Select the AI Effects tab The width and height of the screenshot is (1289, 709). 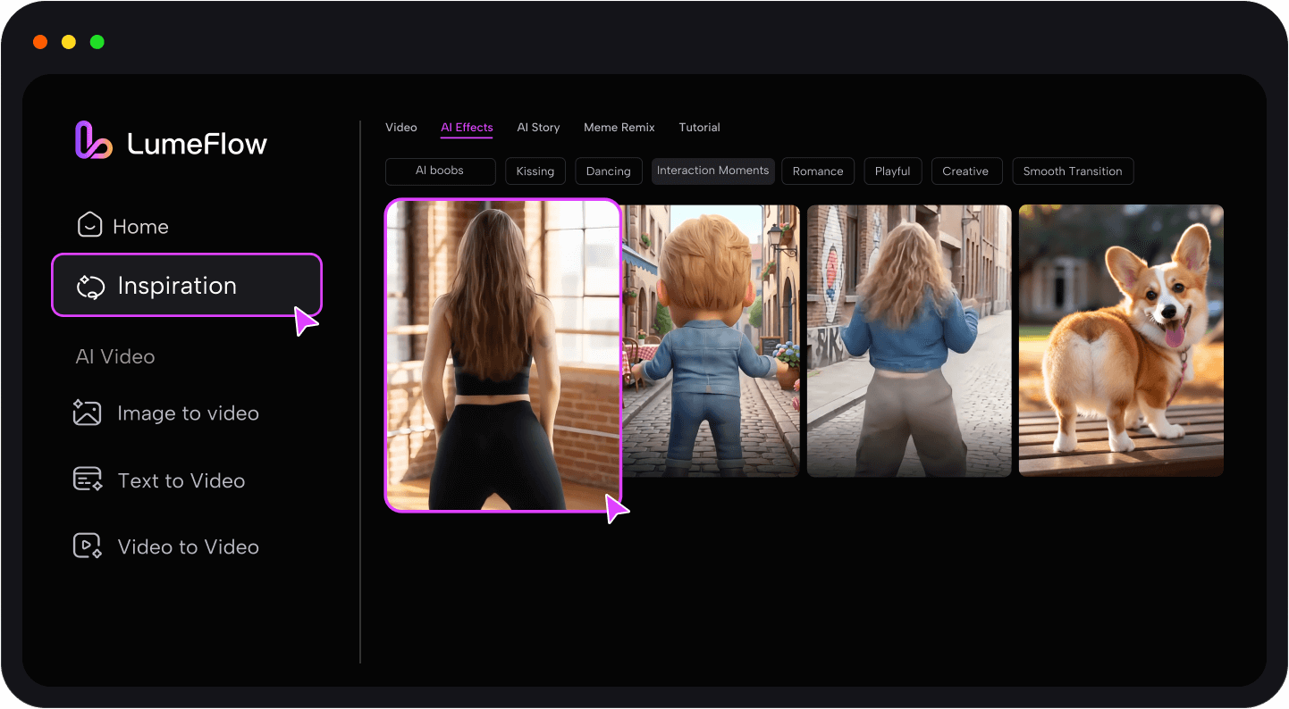coord(467,128)
